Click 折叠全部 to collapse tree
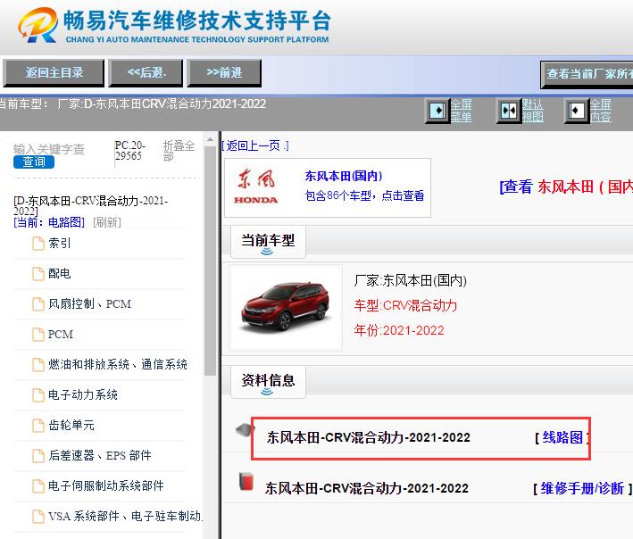The height and width of the screenshot is (539, 633). (x=179, y=151)
